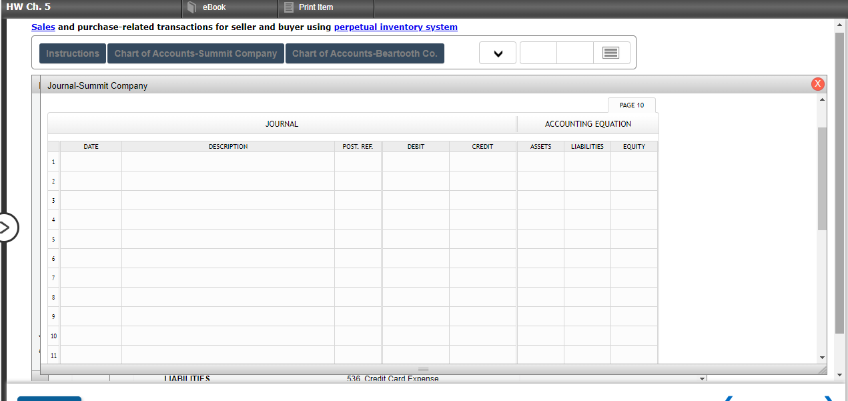Open the 536 Credit Card Expense account dropdown
The image size is (848, 401).
coord(701,378)
